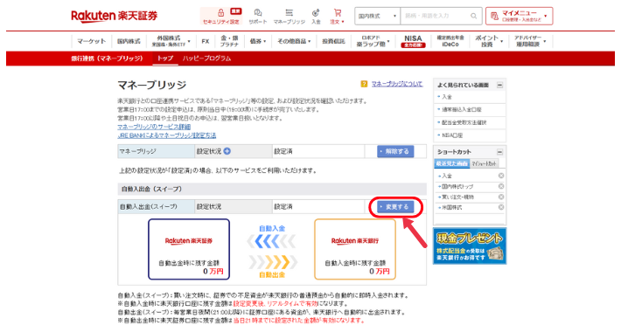Open JRE BANKによるマネーブリッジ設定方法 link

[167, 135]
